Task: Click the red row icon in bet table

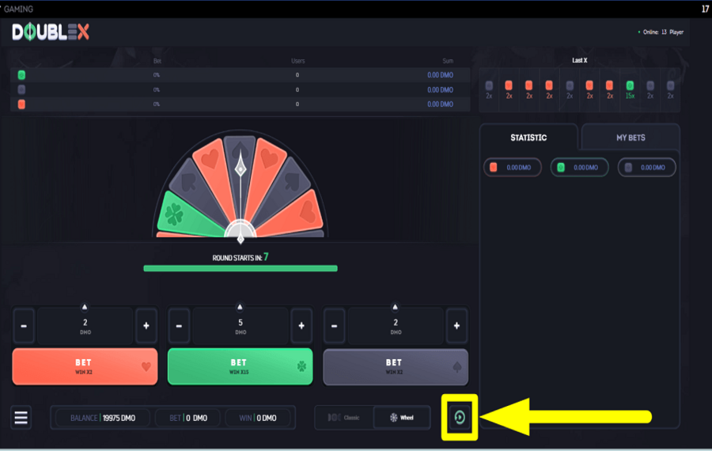Action: pos(21,104)
